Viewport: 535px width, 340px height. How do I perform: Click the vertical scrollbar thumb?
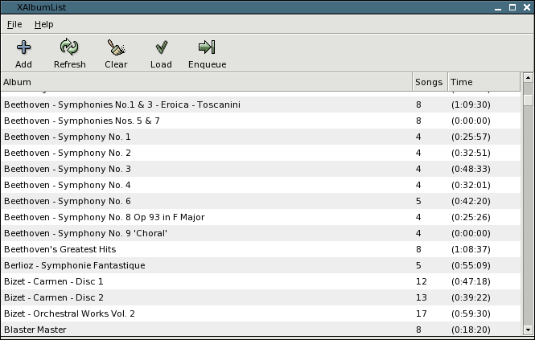click(528, 100)
